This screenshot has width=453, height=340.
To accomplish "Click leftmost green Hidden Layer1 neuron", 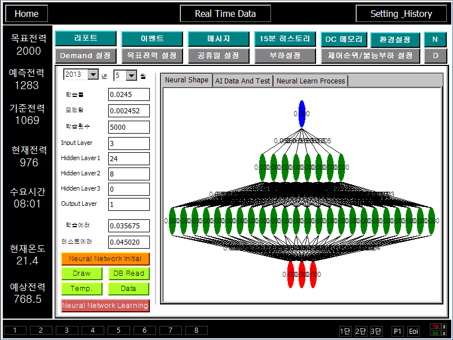I will point(172,221).
